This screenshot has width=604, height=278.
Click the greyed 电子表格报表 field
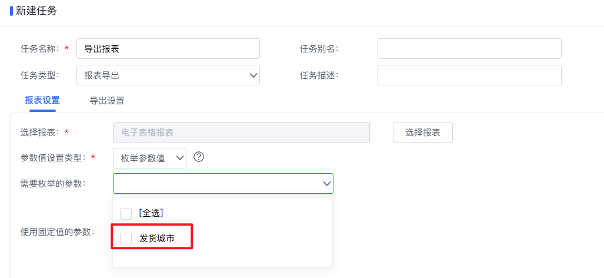(241, 133)
